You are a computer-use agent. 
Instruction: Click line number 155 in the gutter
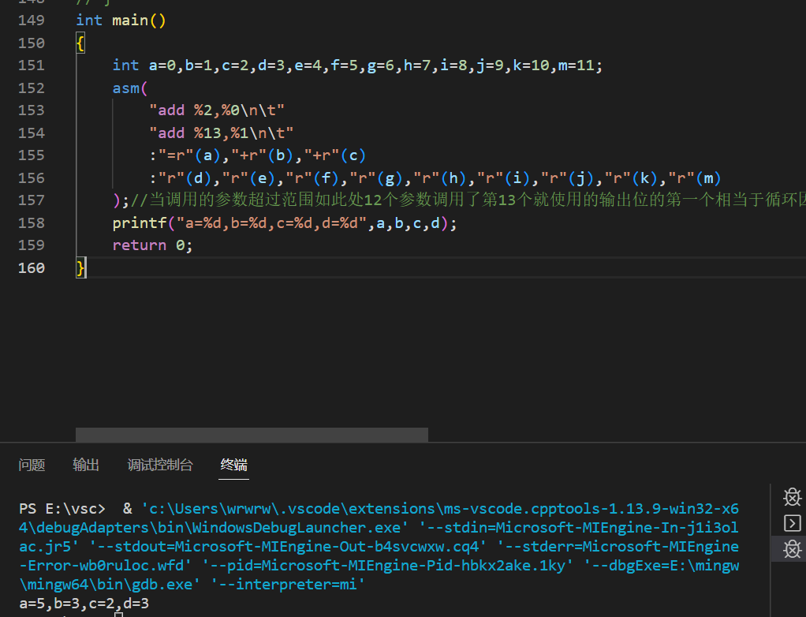point(32,155)
